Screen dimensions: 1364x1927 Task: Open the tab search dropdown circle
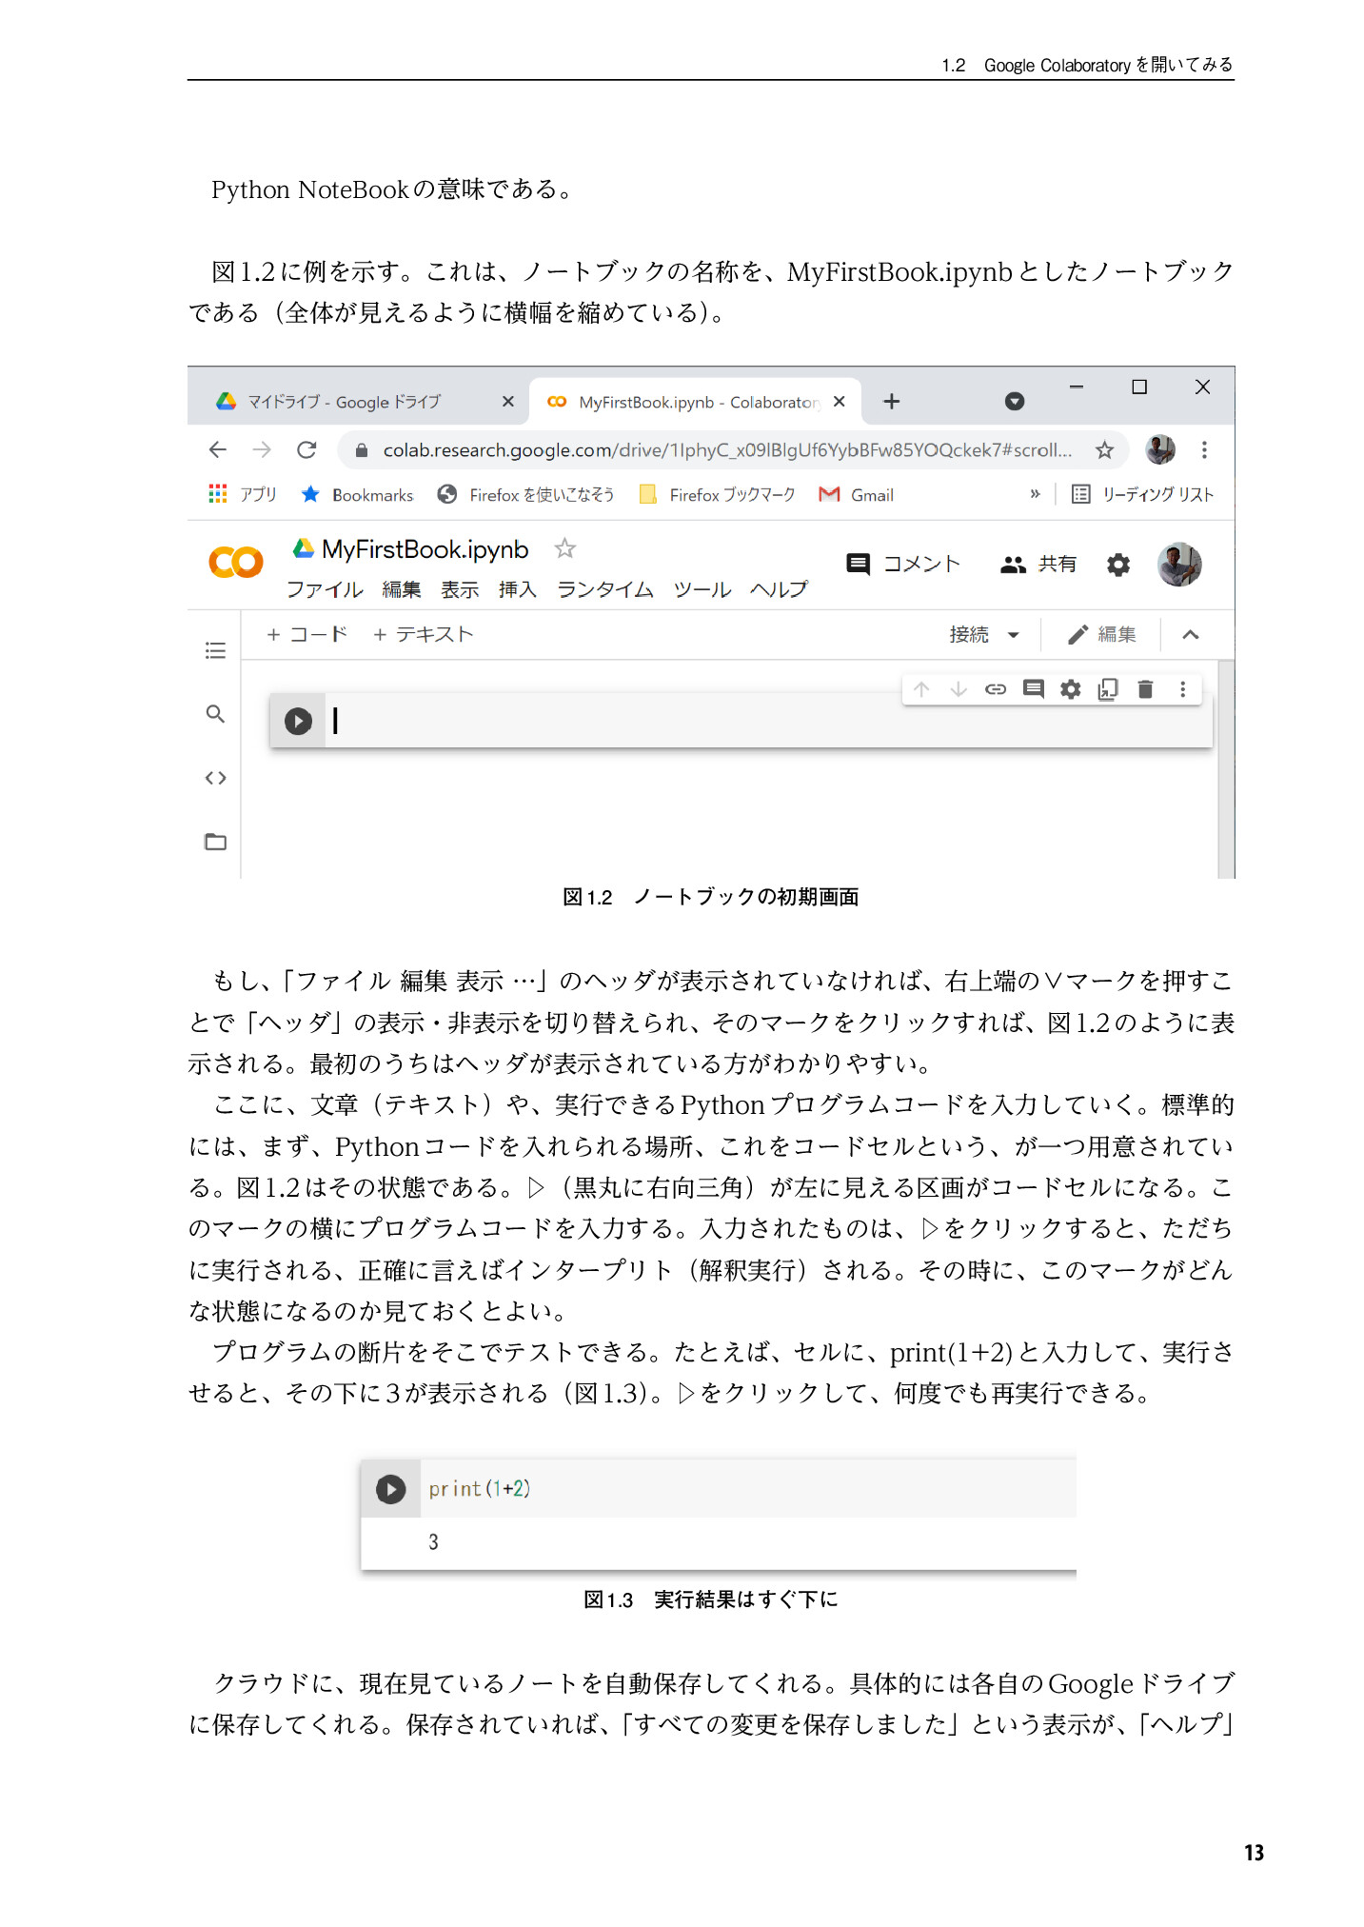pyautogui.click(x=1015, y=402)
